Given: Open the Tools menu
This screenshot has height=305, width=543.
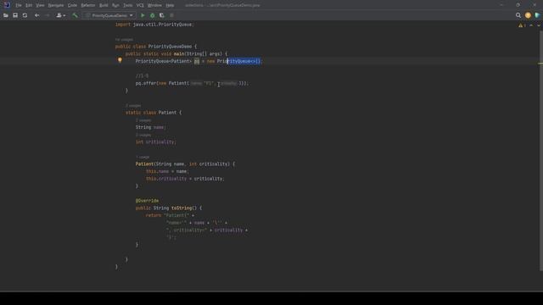Looking at the screenshot, I should pyautogui.click(x=128, y=5).
